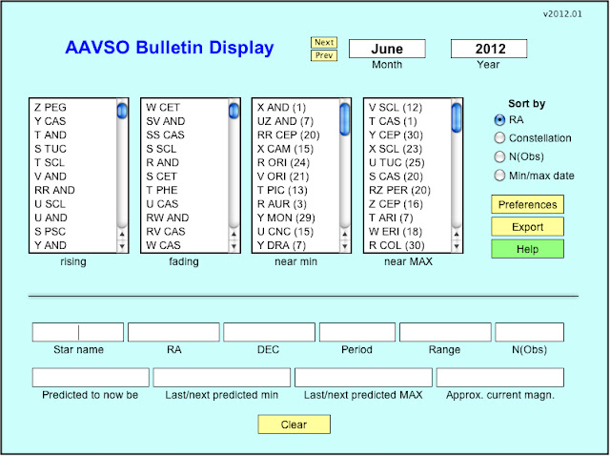Click the down arrow of near MAX scrollbar
Image resolution: width=610 pixels, height=456 pixels.
tap(457, 246)
